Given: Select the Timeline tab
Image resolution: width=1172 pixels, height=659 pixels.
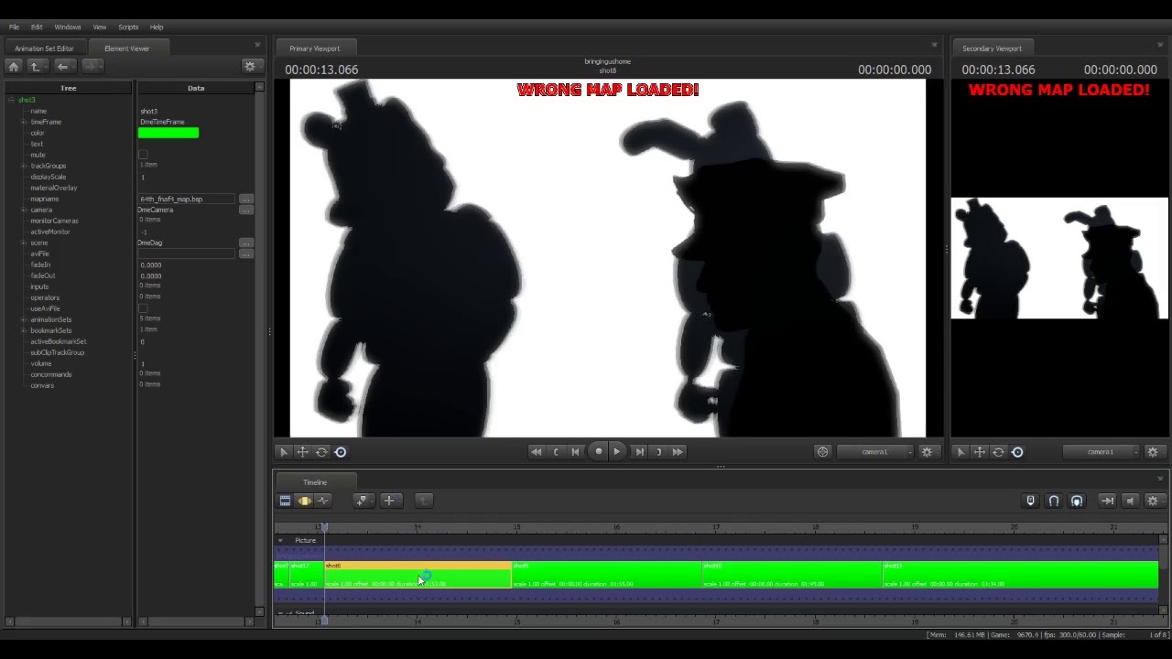Looking at the screenshot, I should coord(315,482).
